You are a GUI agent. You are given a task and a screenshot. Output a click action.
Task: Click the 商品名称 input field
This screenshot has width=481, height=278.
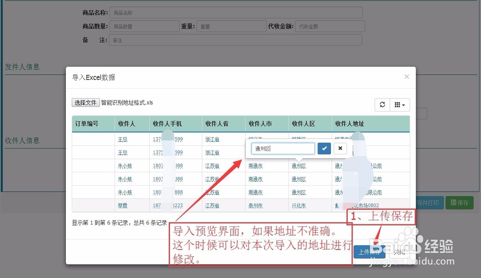[x=236, y=13]
